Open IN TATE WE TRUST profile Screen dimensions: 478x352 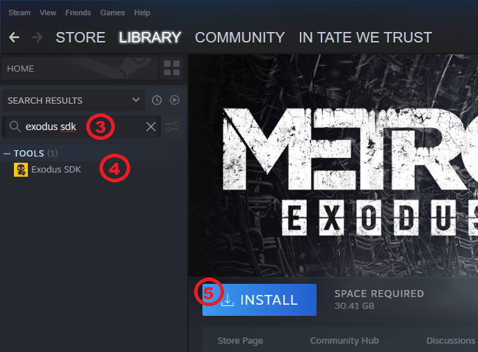point(365,38)
